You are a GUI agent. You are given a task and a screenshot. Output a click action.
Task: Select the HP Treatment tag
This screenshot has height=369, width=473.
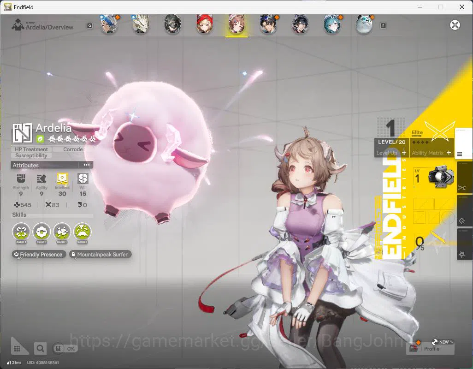point(31,149)
